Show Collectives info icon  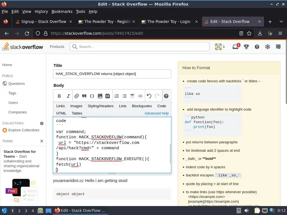42,123
